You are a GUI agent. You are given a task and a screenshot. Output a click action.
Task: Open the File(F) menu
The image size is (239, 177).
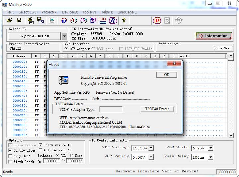point(9,12)
